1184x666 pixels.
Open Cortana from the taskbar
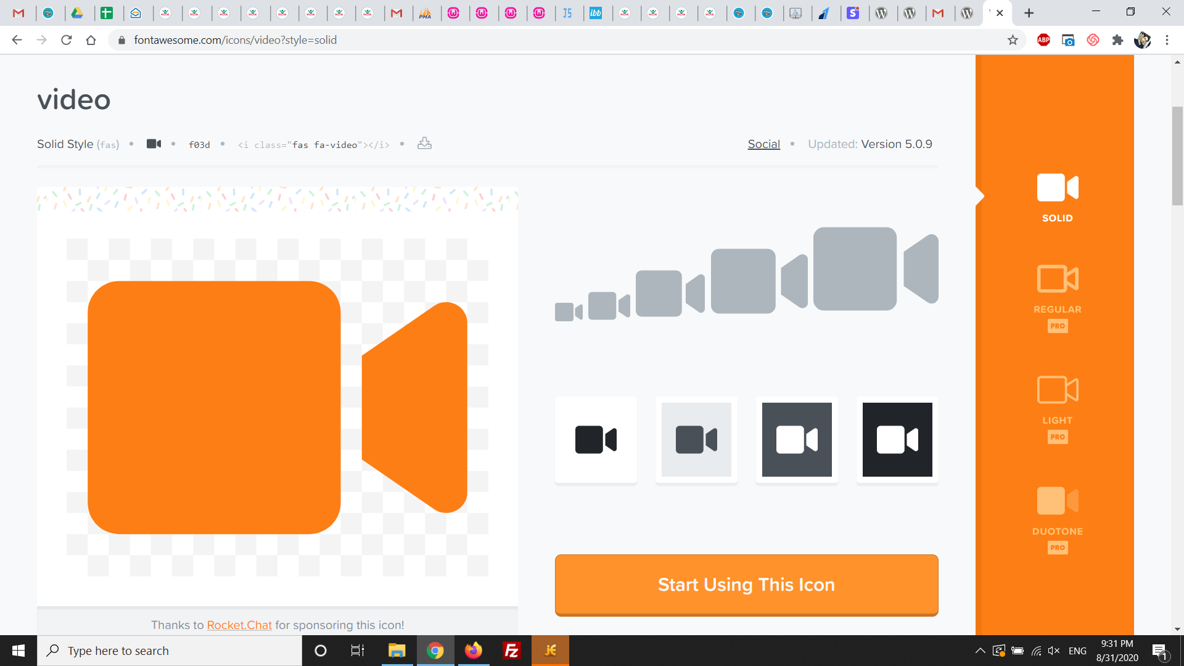321,651
